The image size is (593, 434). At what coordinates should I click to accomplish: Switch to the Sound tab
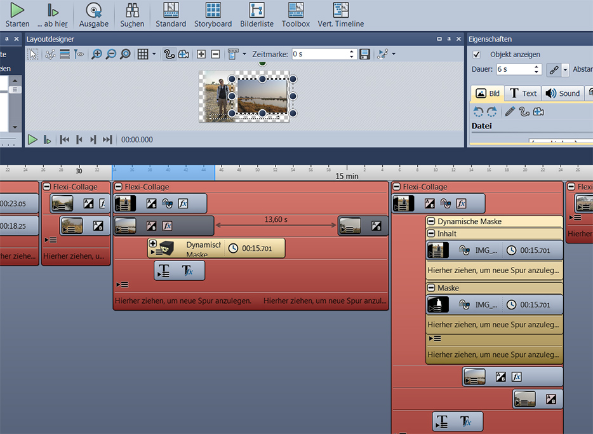pos(562,93)
